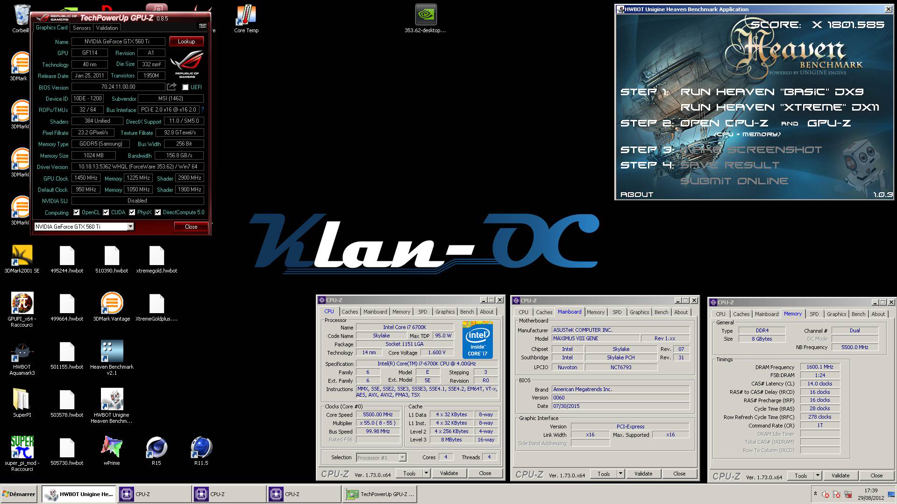This screenshot has height=504, width=897.
Task: Click bus interface question mark in GPU-Z
Action: pyautogui.click(x=202, y=110)
